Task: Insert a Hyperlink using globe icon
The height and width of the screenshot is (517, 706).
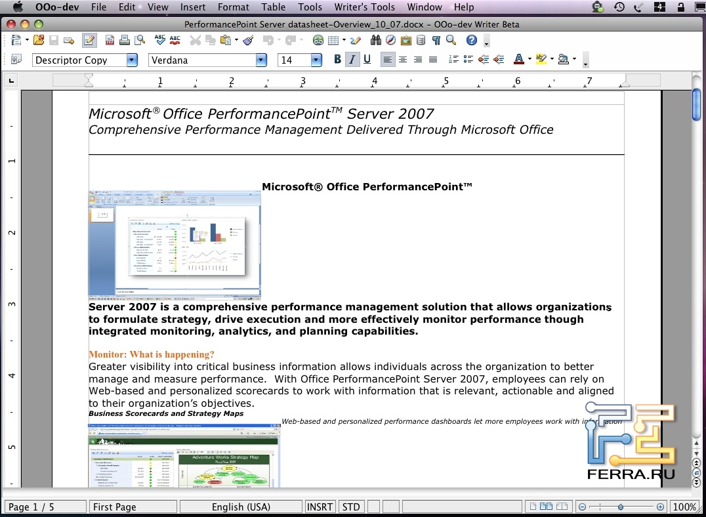Action: [x=318, y=41]
